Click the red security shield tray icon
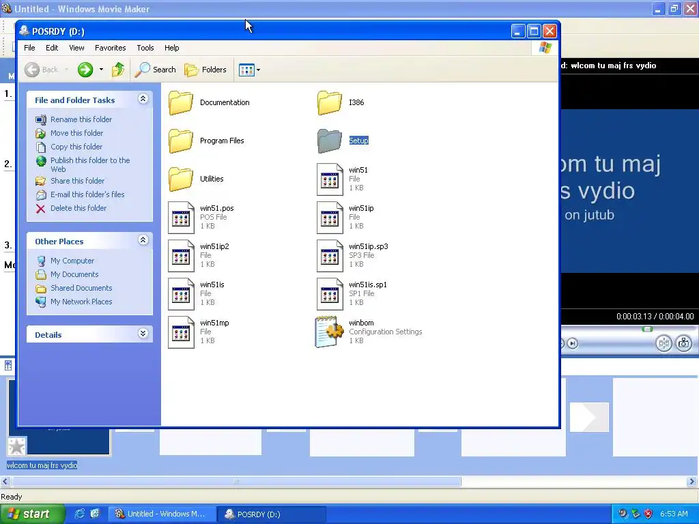Image resolution: width=699 pixels, height=524 pixels. click(648, 514)
